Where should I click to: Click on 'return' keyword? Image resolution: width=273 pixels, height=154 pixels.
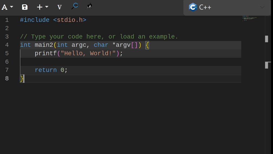click(x=46, y=70)
